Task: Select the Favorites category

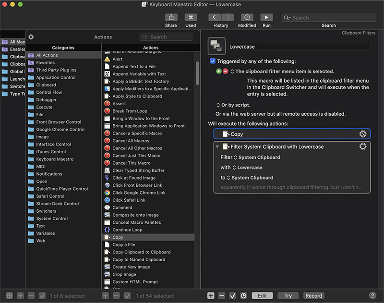Action: [x=63, y=62]
